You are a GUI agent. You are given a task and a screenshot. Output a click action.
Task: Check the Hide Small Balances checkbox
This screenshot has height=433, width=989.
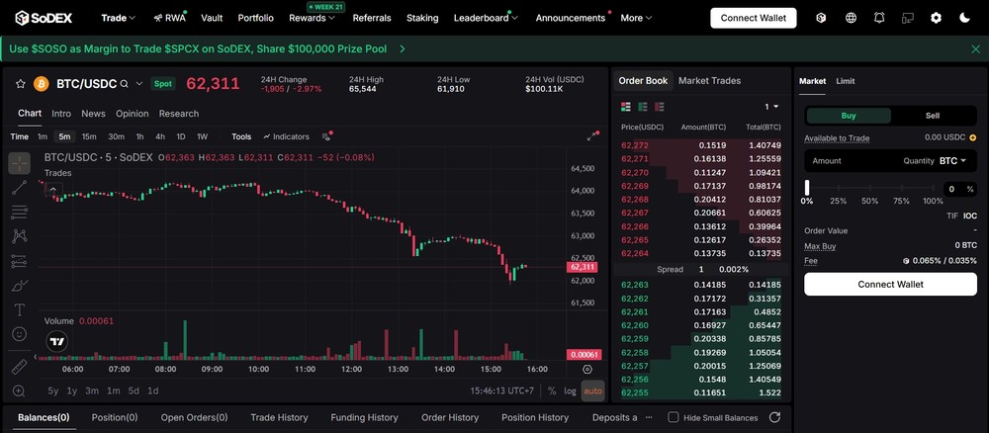click(673, 417)
